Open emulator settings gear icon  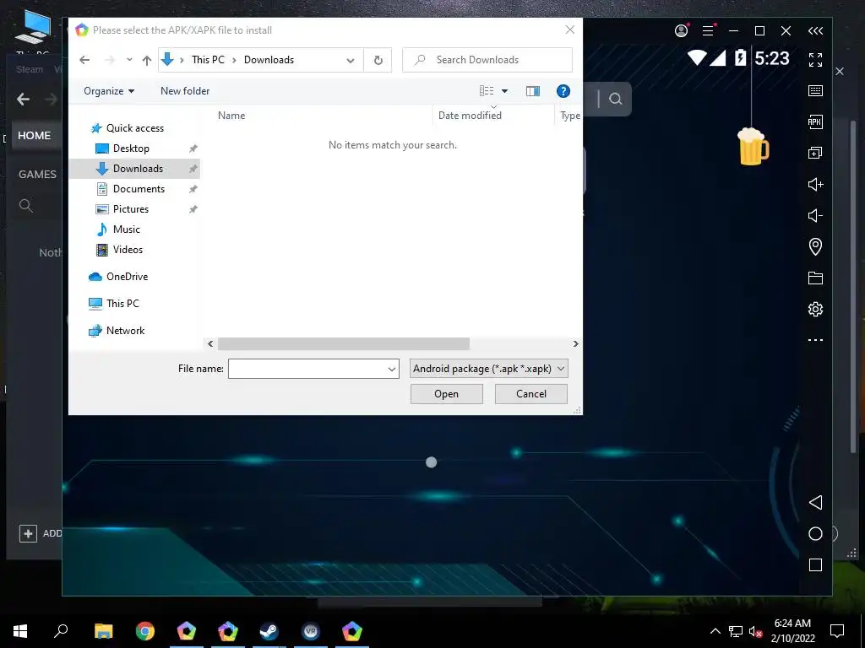pyautogui.click(x=815, y=309)
